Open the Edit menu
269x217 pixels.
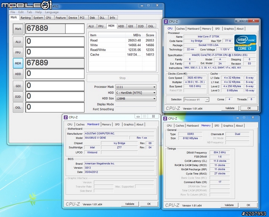[21, 12]
